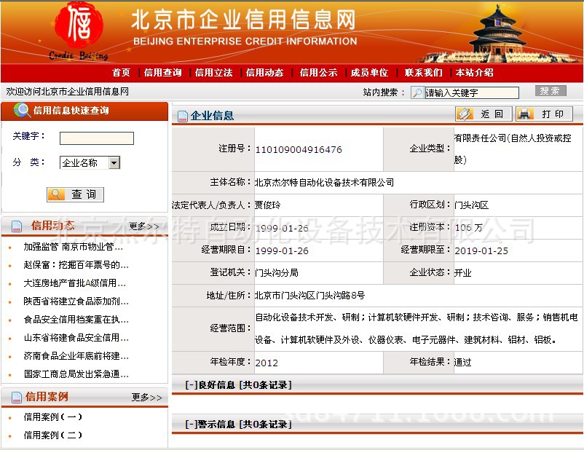Click the 门头沟区 district value
The width and height of the screenshot is (584, 450).
(x=472, y=205)
